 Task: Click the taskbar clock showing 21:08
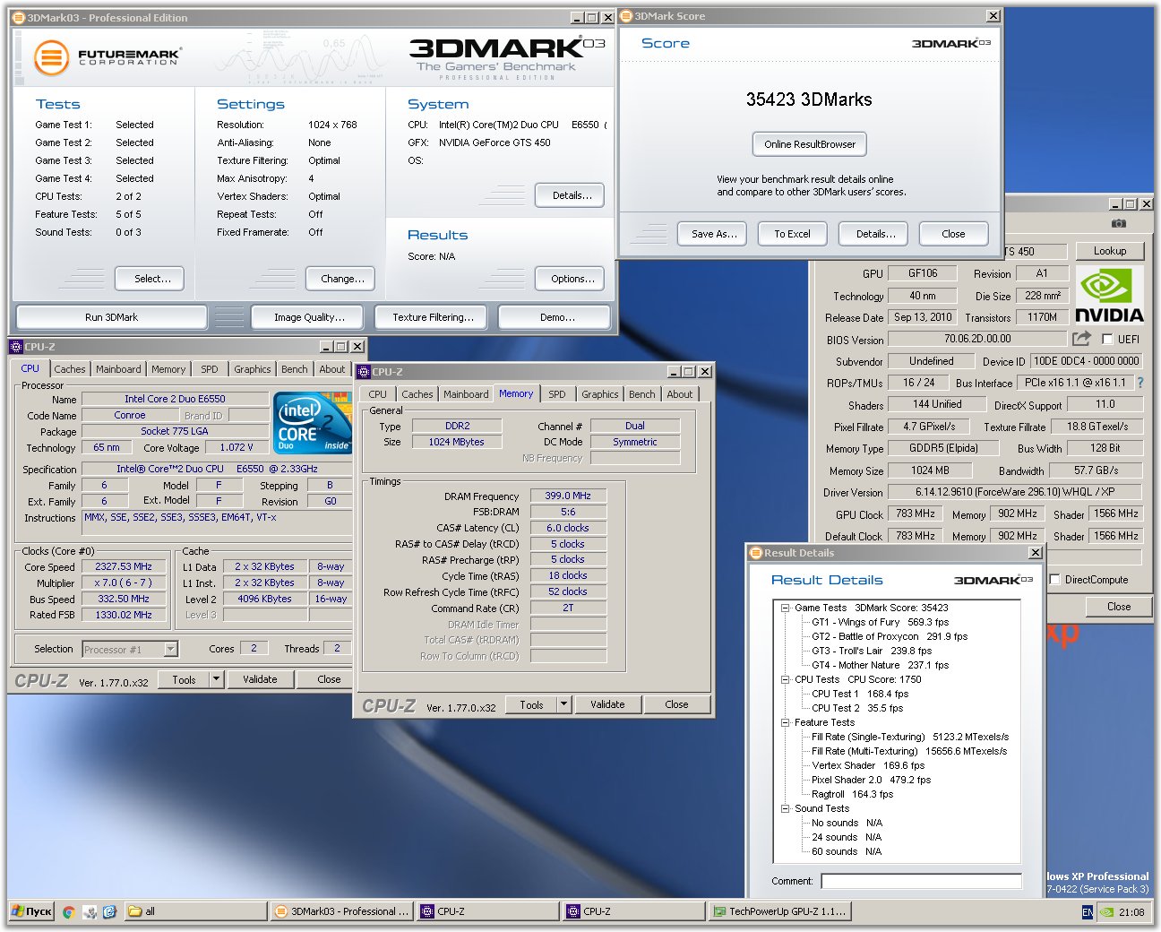click(x=1131, y=912)
